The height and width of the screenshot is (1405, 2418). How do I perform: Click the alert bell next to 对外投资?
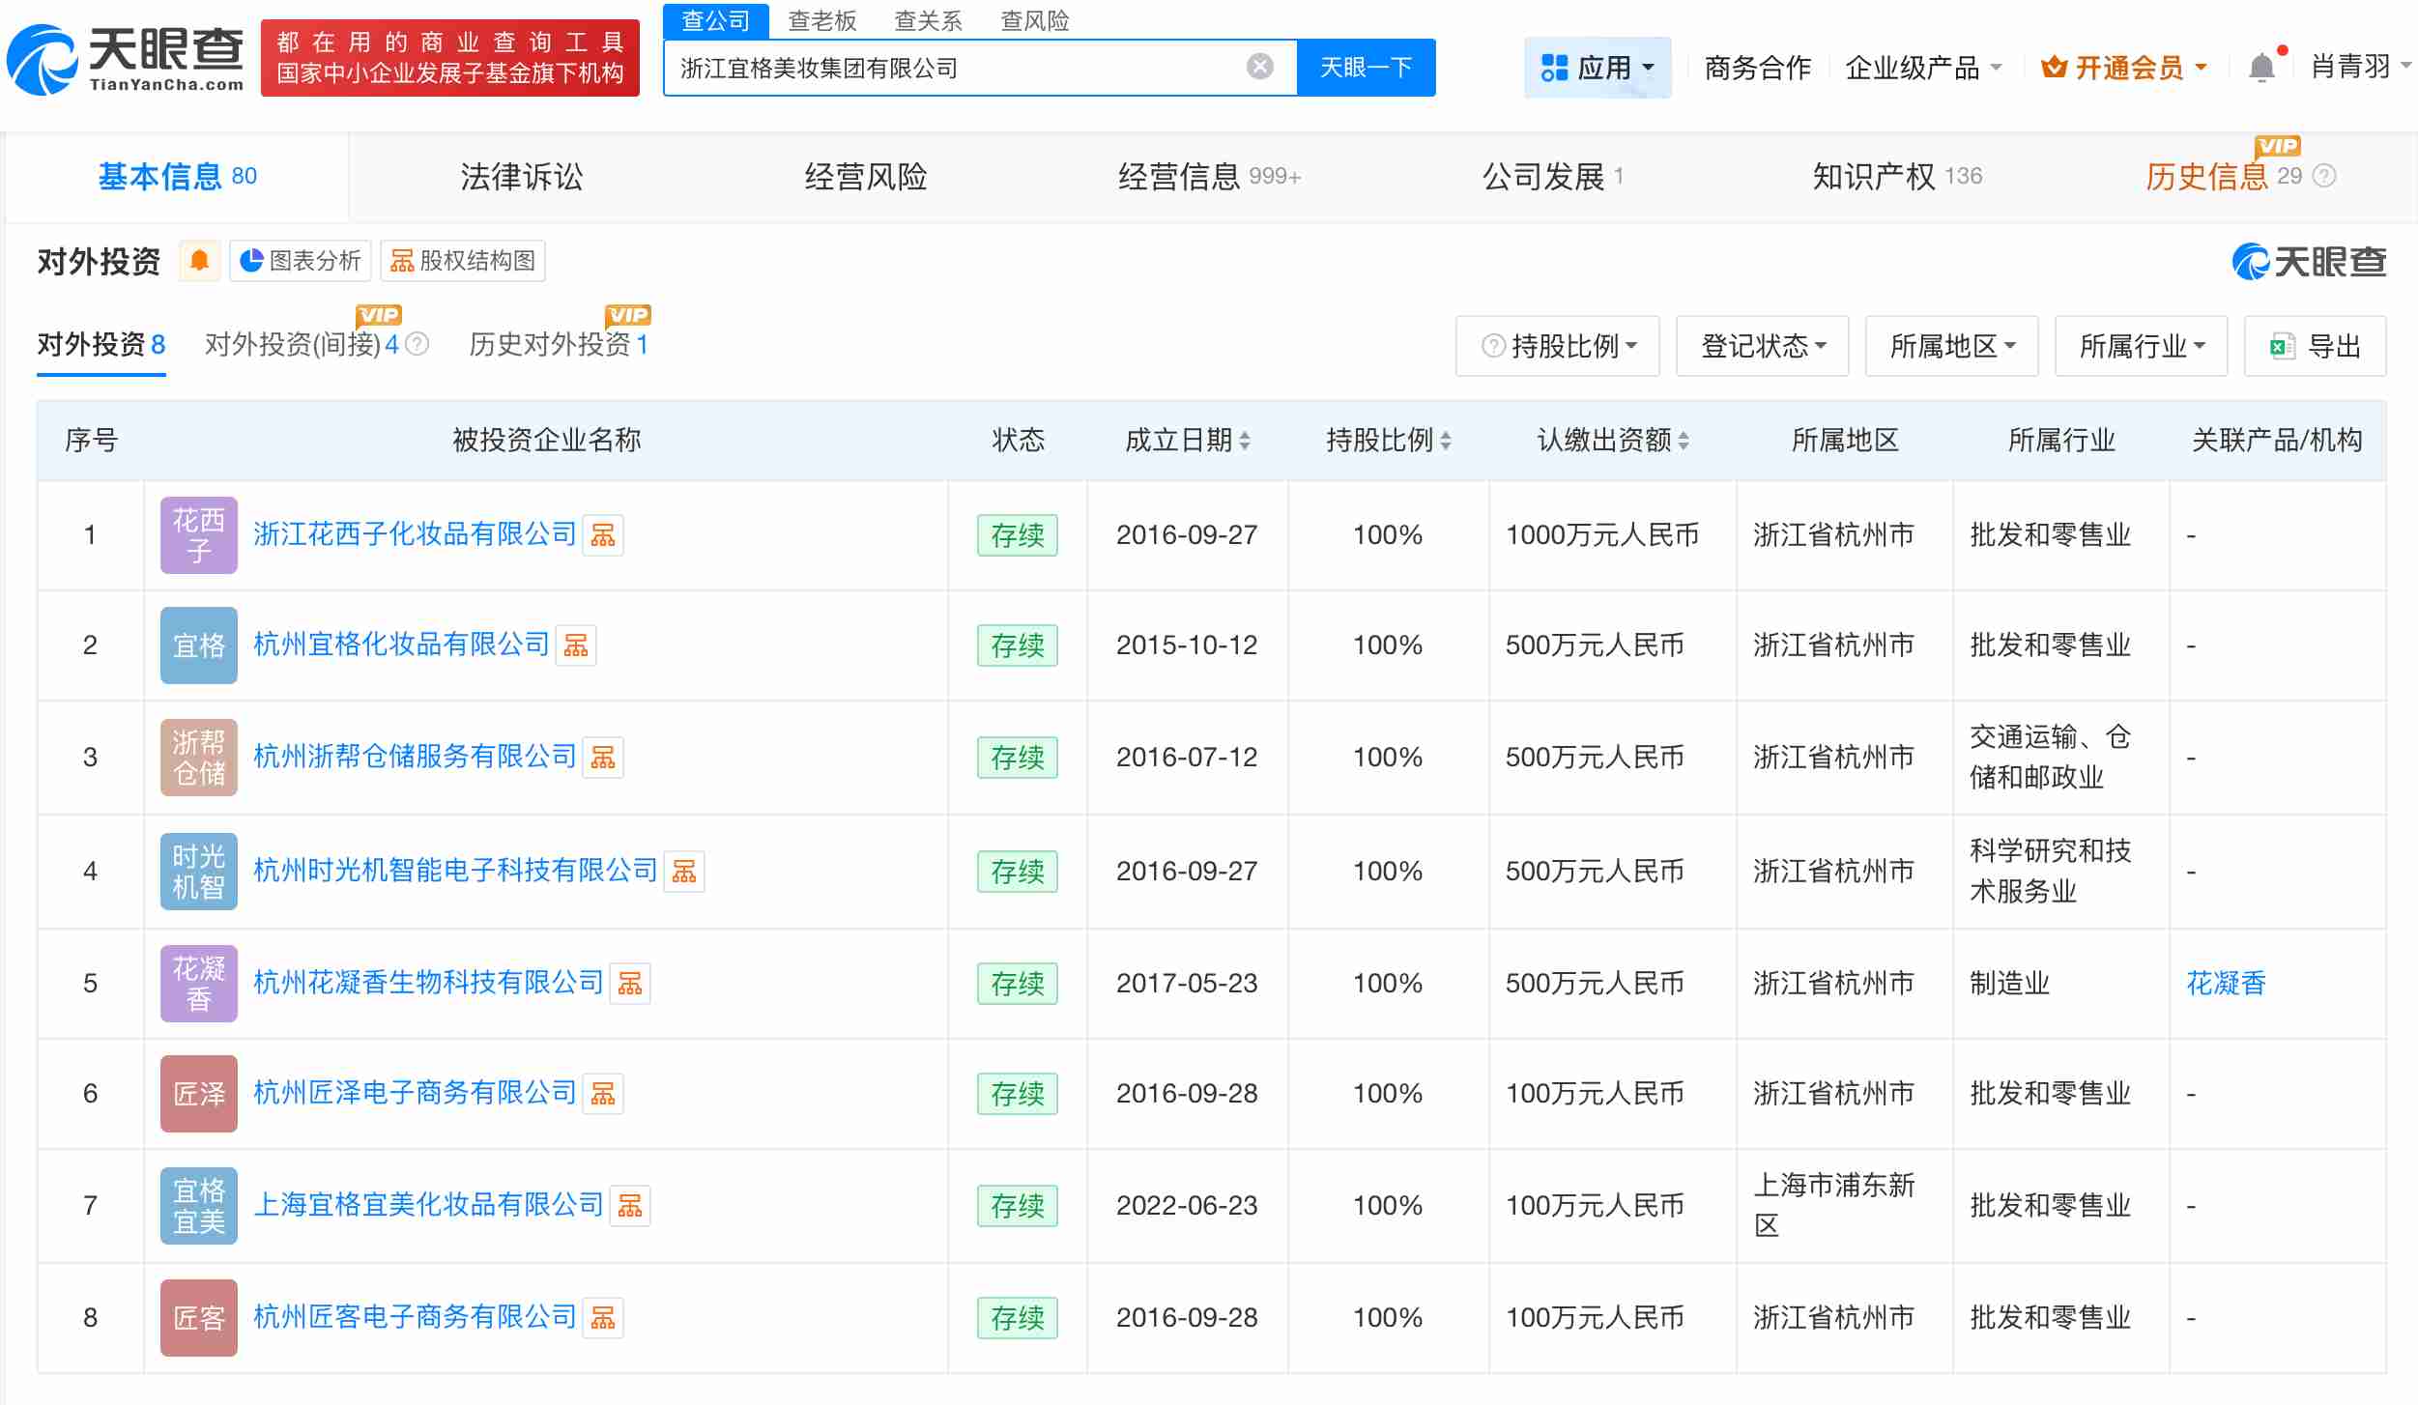click(199, 260)
